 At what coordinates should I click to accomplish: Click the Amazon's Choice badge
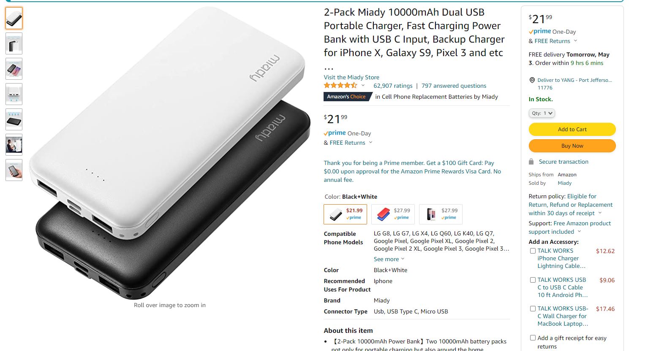(346, 97)
